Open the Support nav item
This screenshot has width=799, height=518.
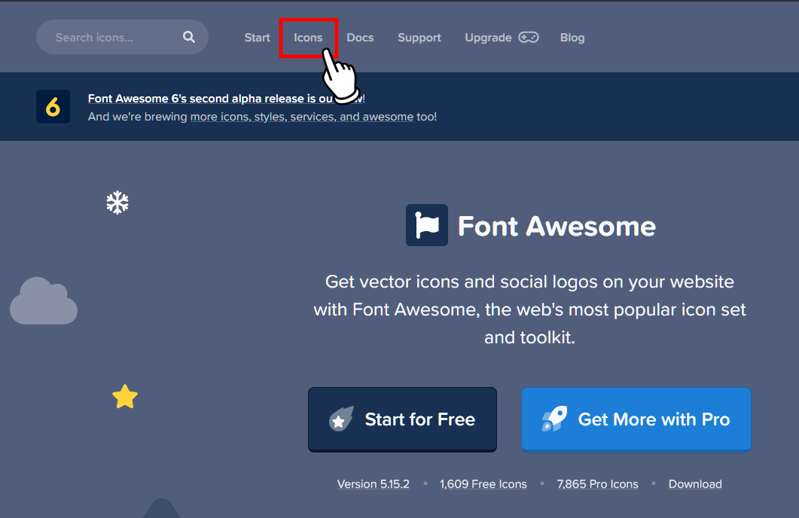419,38
